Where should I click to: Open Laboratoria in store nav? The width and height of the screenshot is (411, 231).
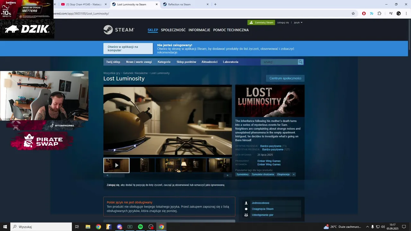point(231,62)
